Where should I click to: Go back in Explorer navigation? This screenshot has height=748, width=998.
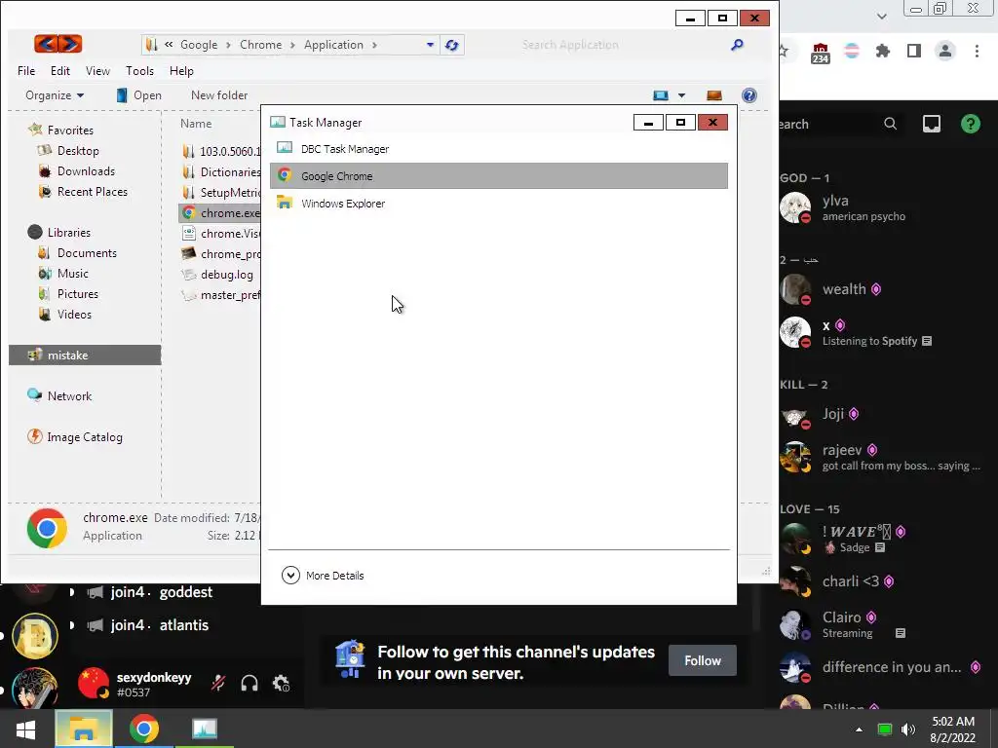pyautogui.click(x=45, y=44)
